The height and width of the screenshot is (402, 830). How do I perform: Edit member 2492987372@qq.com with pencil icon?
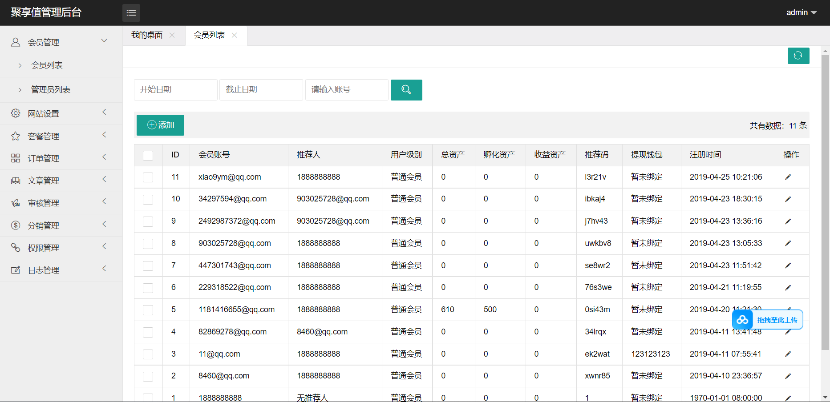coord(788,221)
